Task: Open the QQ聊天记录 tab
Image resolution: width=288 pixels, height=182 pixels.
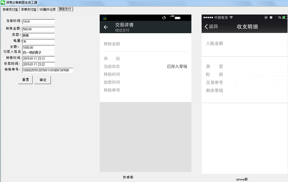Action: (x=48, y=9)
